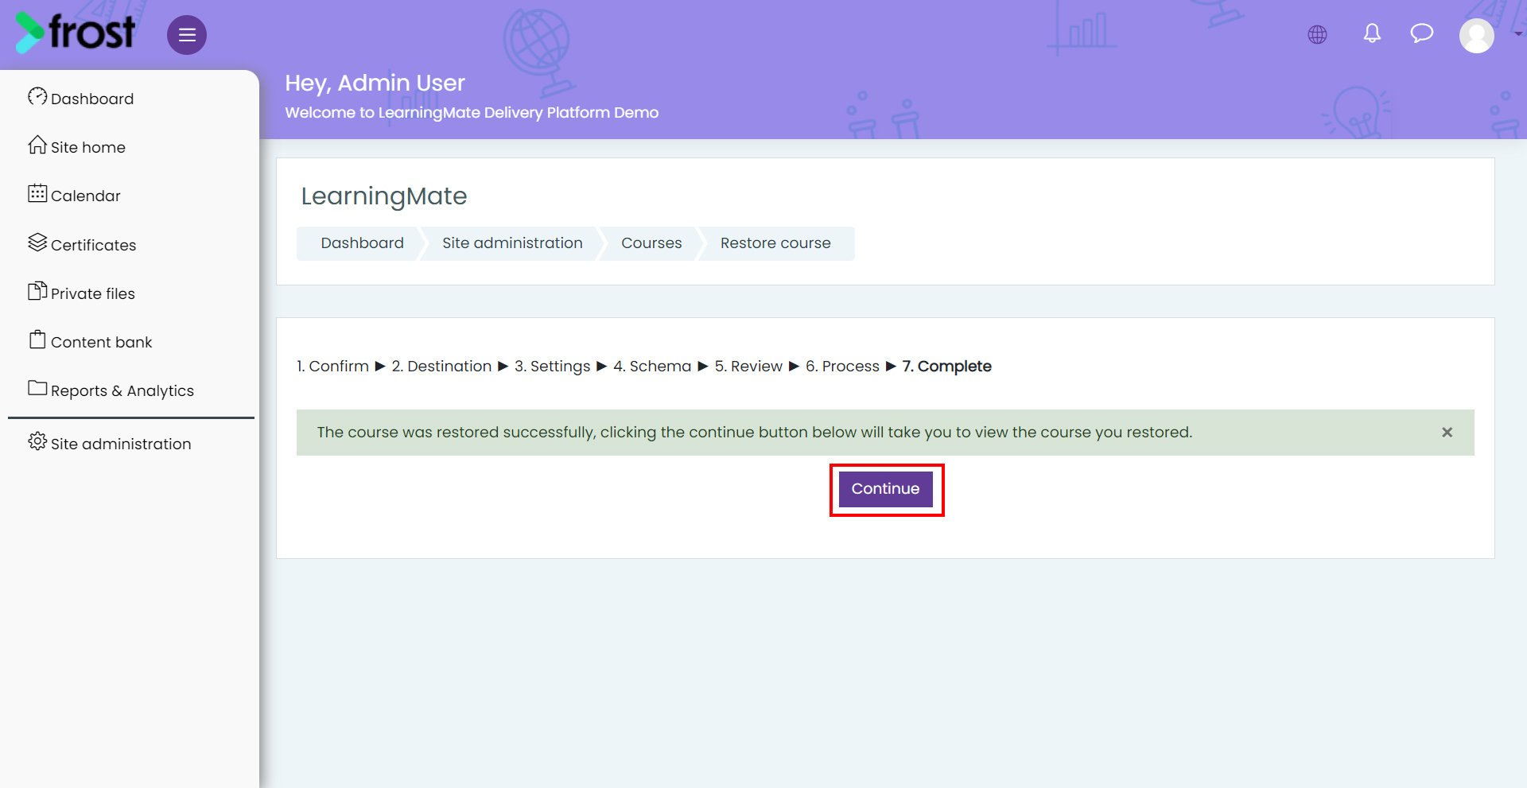Open Private files in sidebar
1527x788 pixels.
[x=81, y=293]
